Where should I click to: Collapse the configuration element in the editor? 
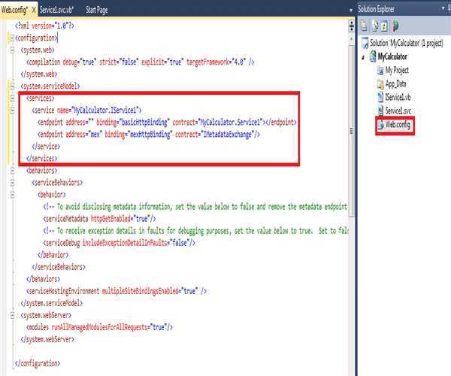click(13, 37)
